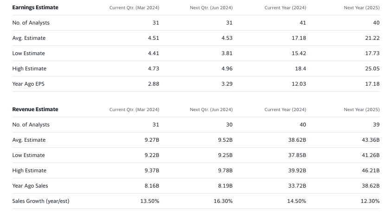Click the Revenue Estimate table heading
The width and height of the screenshot is (391, 214).
35,109
